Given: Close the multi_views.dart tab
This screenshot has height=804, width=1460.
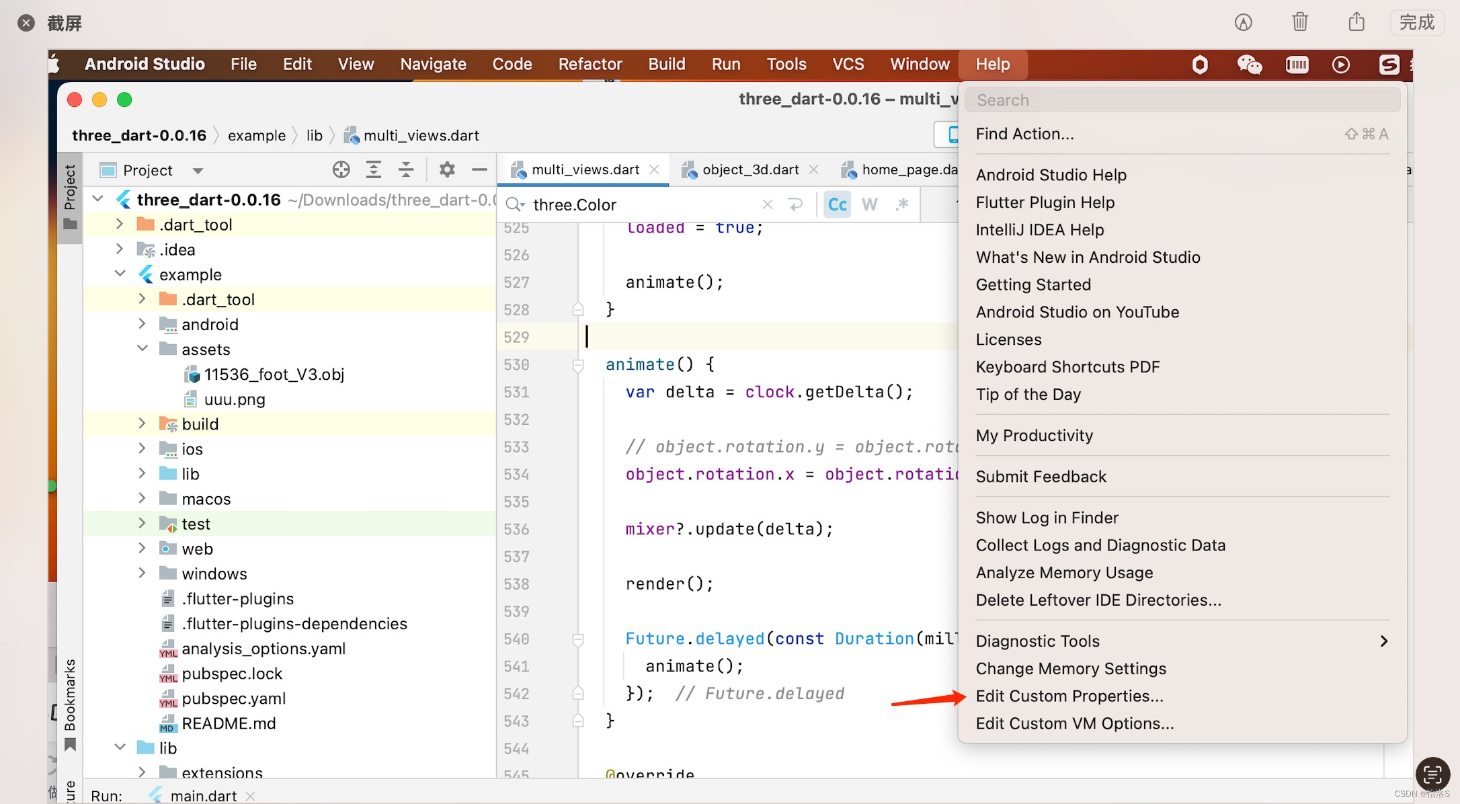Looking at the screenshot, I should coord(654,170).
